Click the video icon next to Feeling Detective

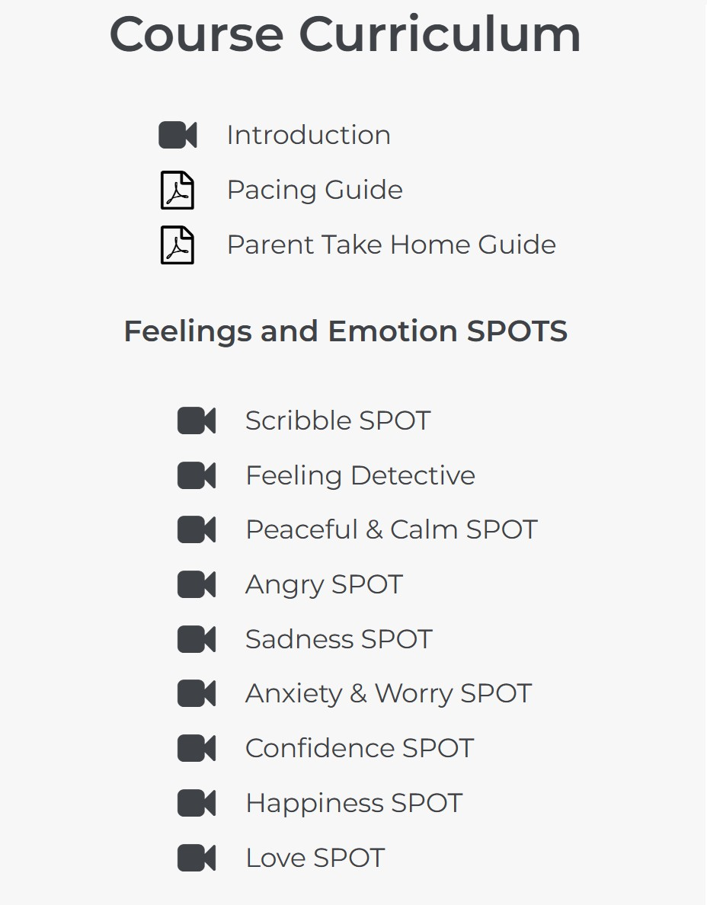pyautogui.click(x=197, y=475)
